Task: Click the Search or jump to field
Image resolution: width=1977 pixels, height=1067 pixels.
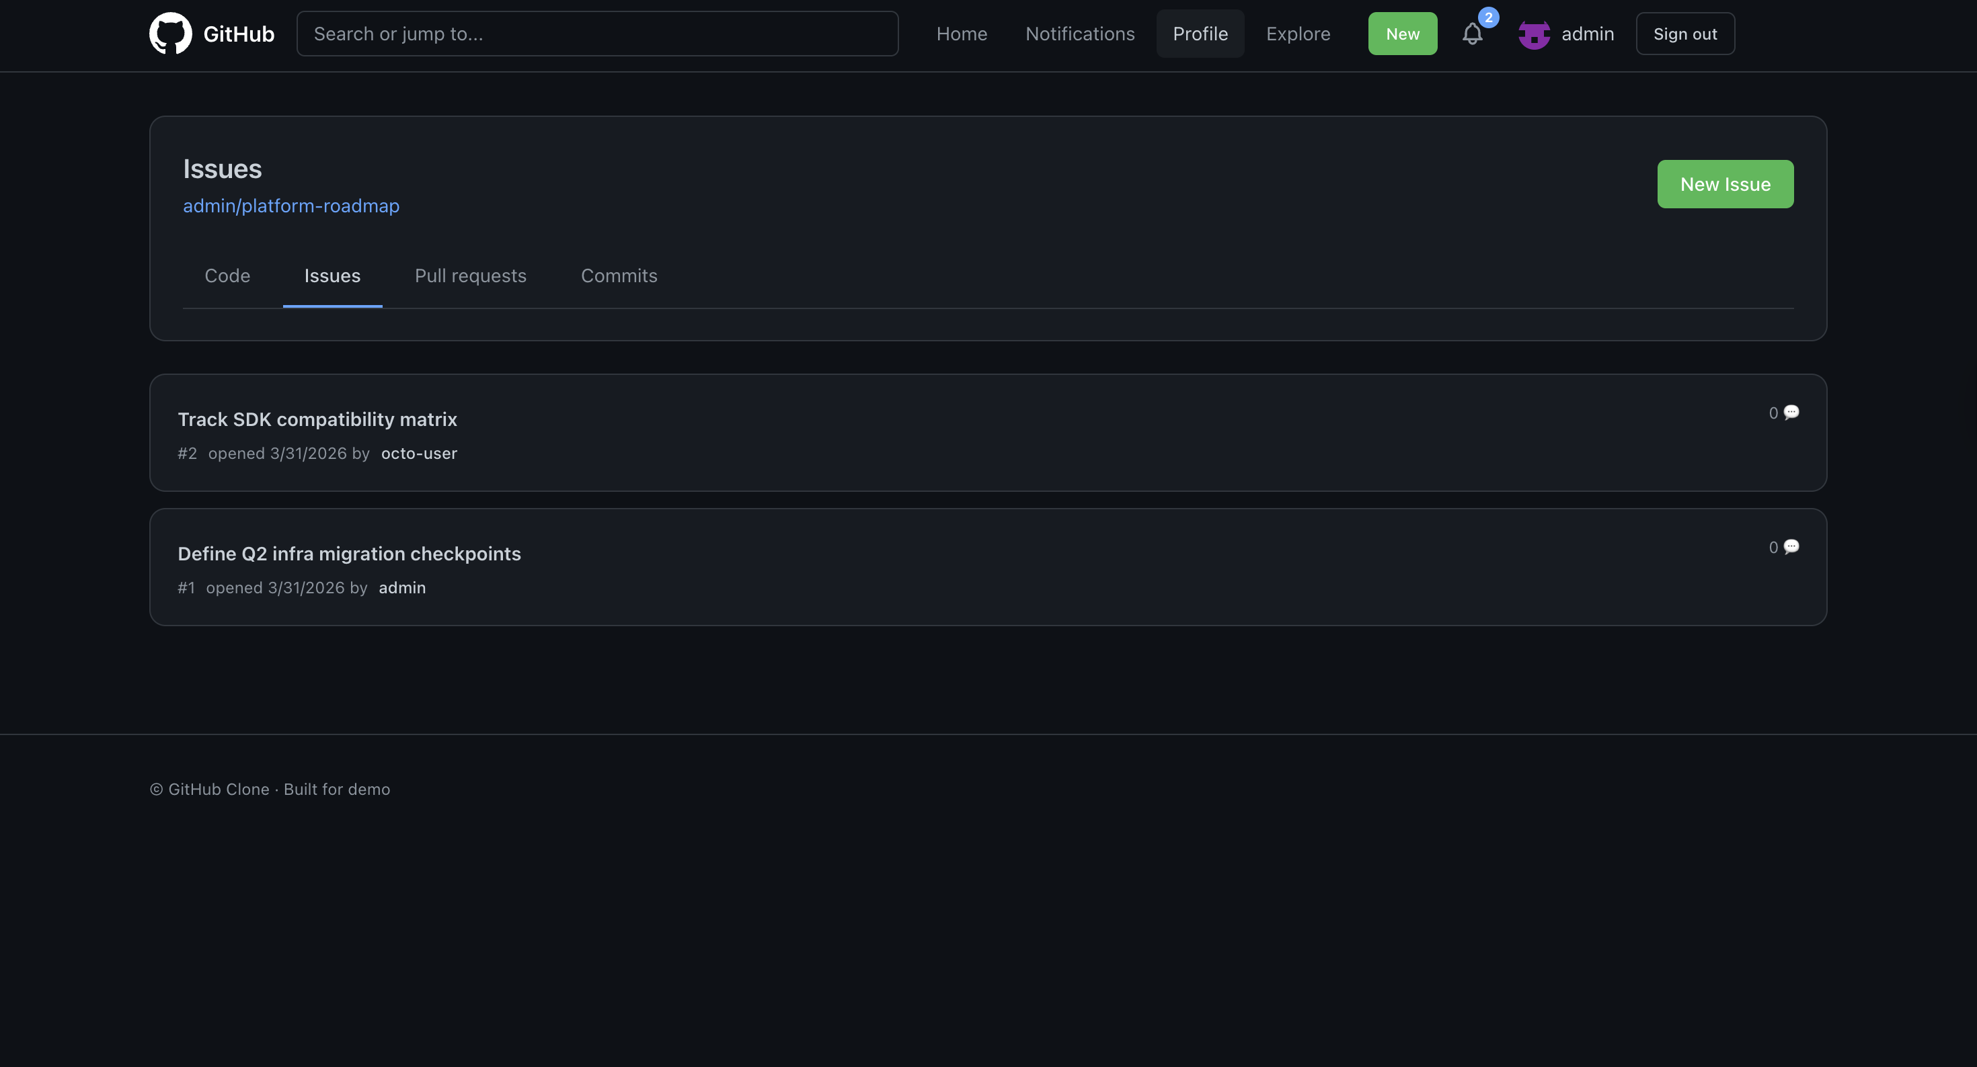Action: (597, 34)
